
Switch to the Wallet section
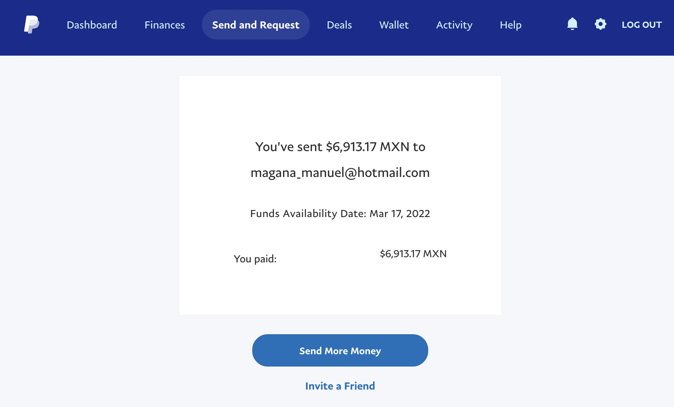coord(394,25)
